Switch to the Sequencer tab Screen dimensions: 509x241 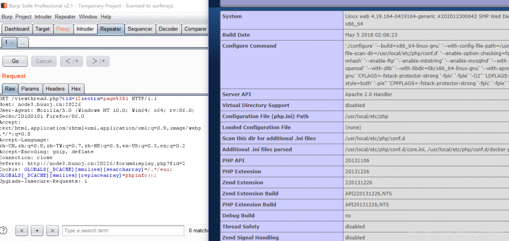[140, 29]
